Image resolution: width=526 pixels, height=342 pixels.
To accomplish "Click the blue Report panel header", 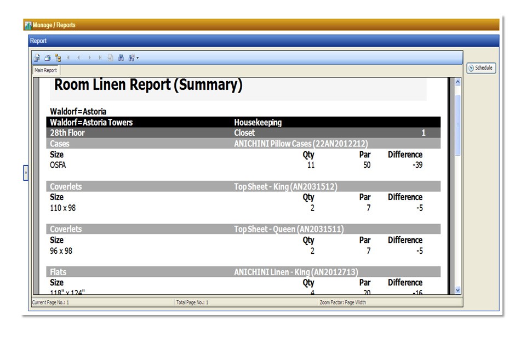I will coord(264,41).
